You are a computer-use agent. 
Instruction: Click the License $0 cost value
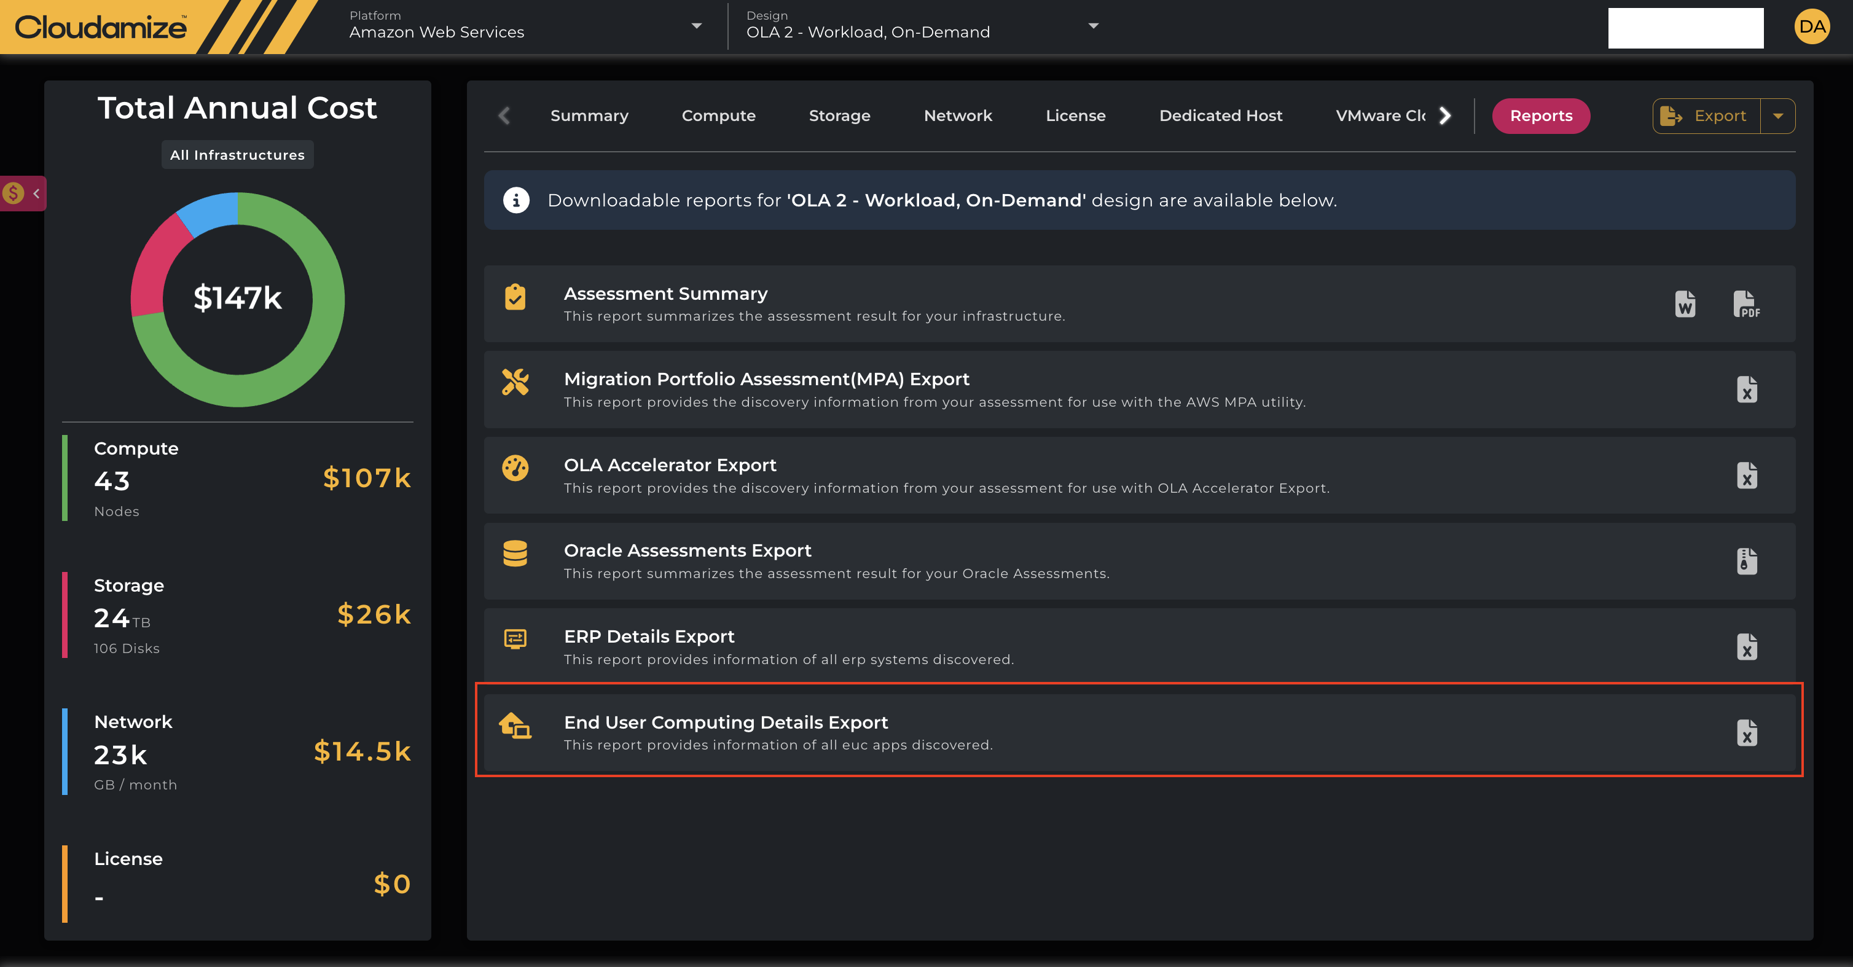point(392,883)
